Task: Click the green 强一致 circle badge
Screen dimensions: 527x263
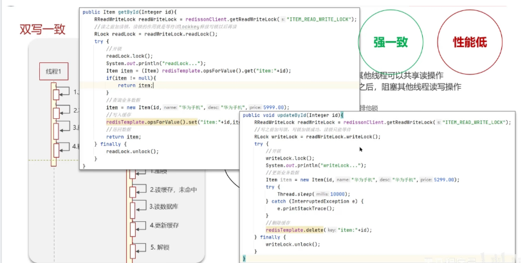Action: (391, 42)
